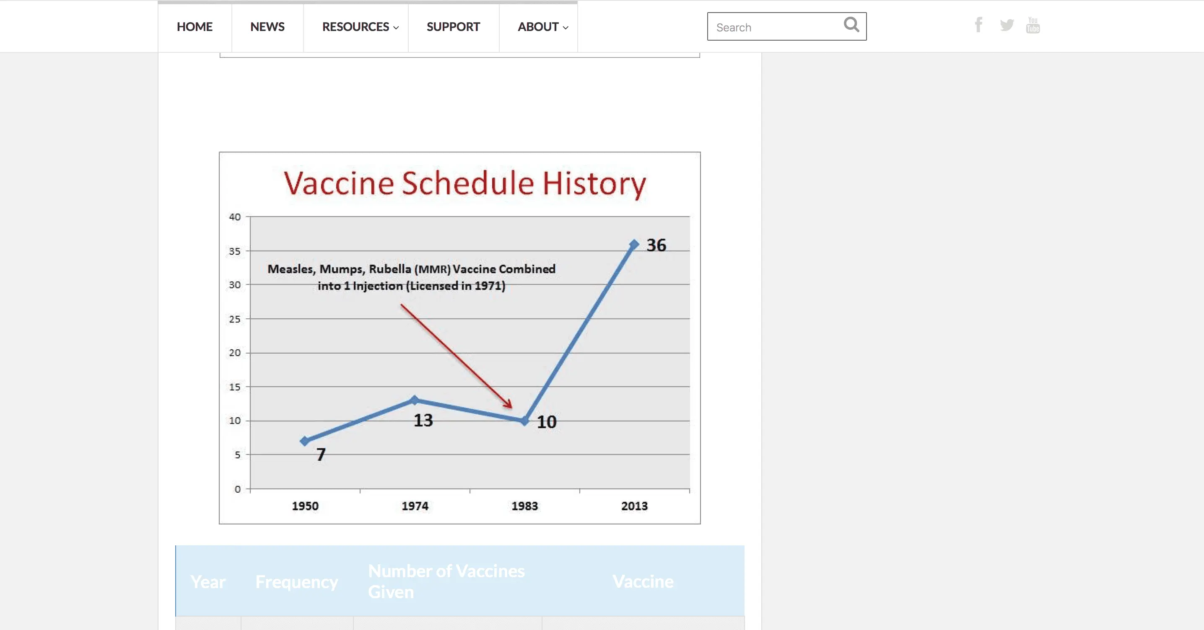Click the Frequency column header
The width and height of the screenshot is (1204, 630).
[296, 581]
